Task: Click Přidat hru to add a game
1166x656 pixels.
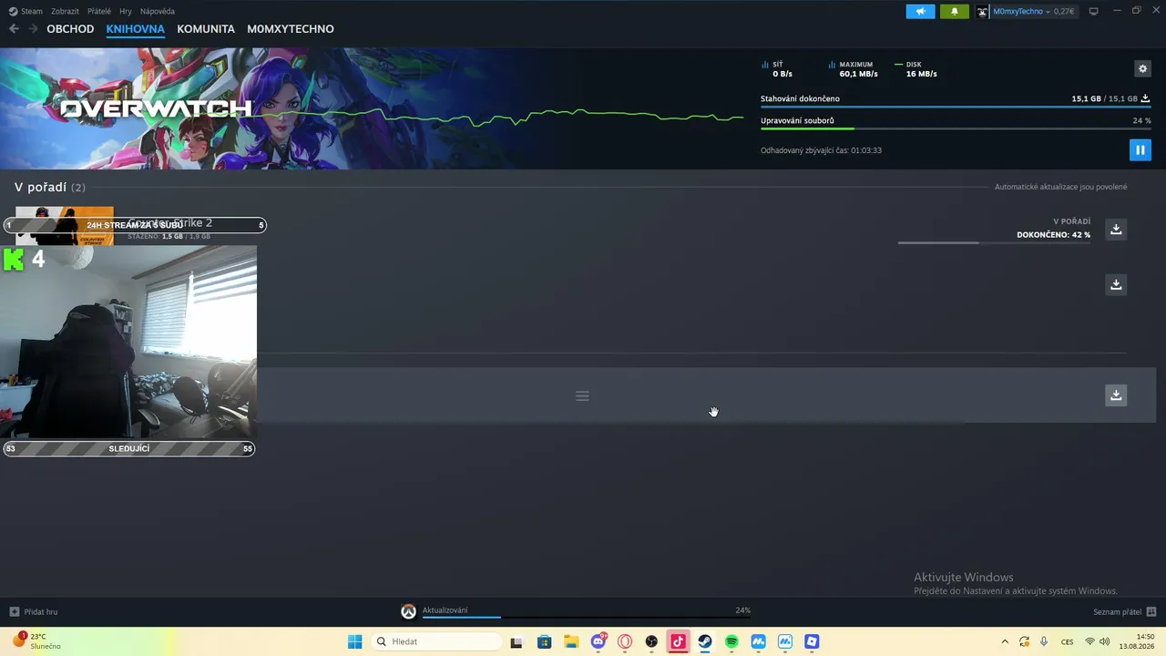Action: 34,611
